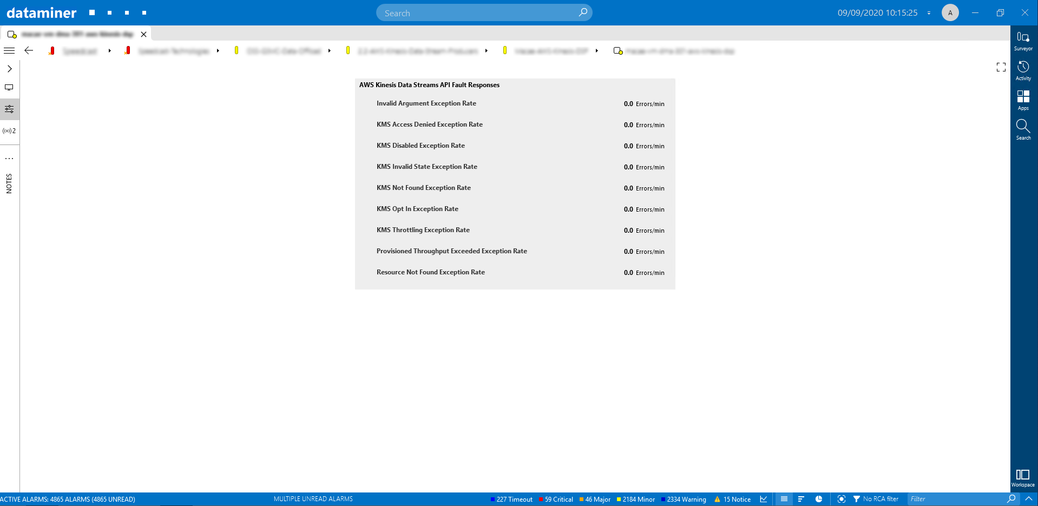This screenshot has height=506, width=1038.
Task: Click the first red breadcrumb view icon
Action: pyautogui.click(x=51, y=50)
